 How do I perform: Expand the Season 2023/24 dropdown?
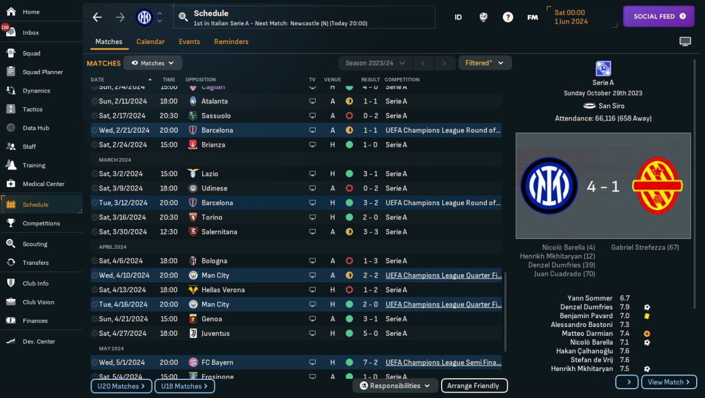pyautogui.click(x=375, y=63)
